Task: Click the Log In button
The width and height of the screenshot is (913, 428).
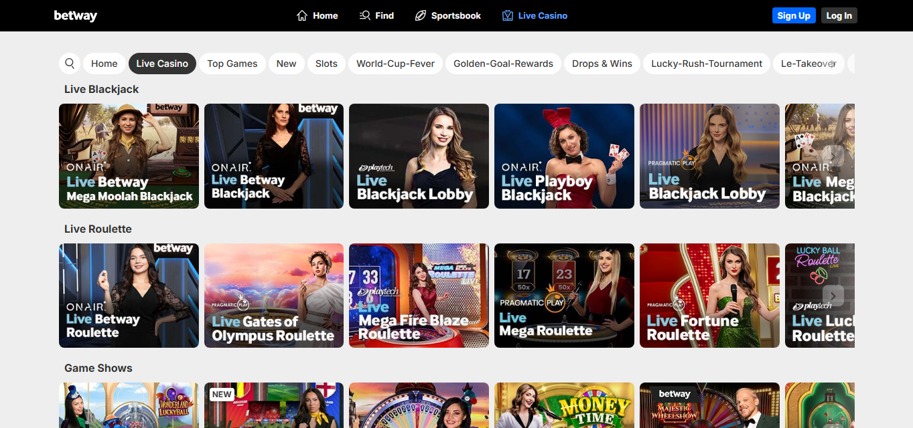Action: point(839,15)
